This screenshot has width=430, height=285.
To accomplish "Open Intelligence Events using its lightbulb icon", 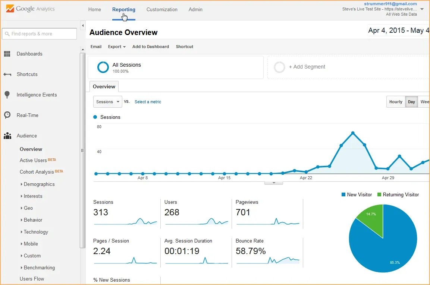I will (x=7, y=95).
